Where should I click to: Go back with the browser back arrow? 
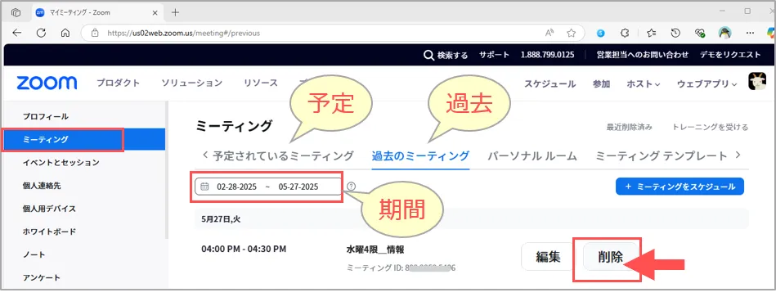pyautogui.click(x=17, y=34)
